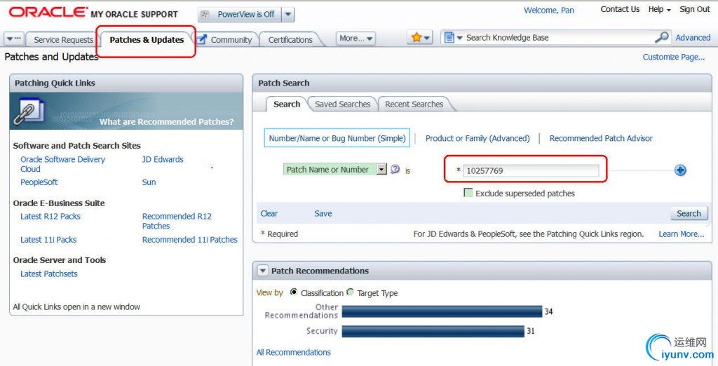This screenshot has height=366, width=718.
Task: Switch to the Saved Searches tab
Action: tap(342, 104)
